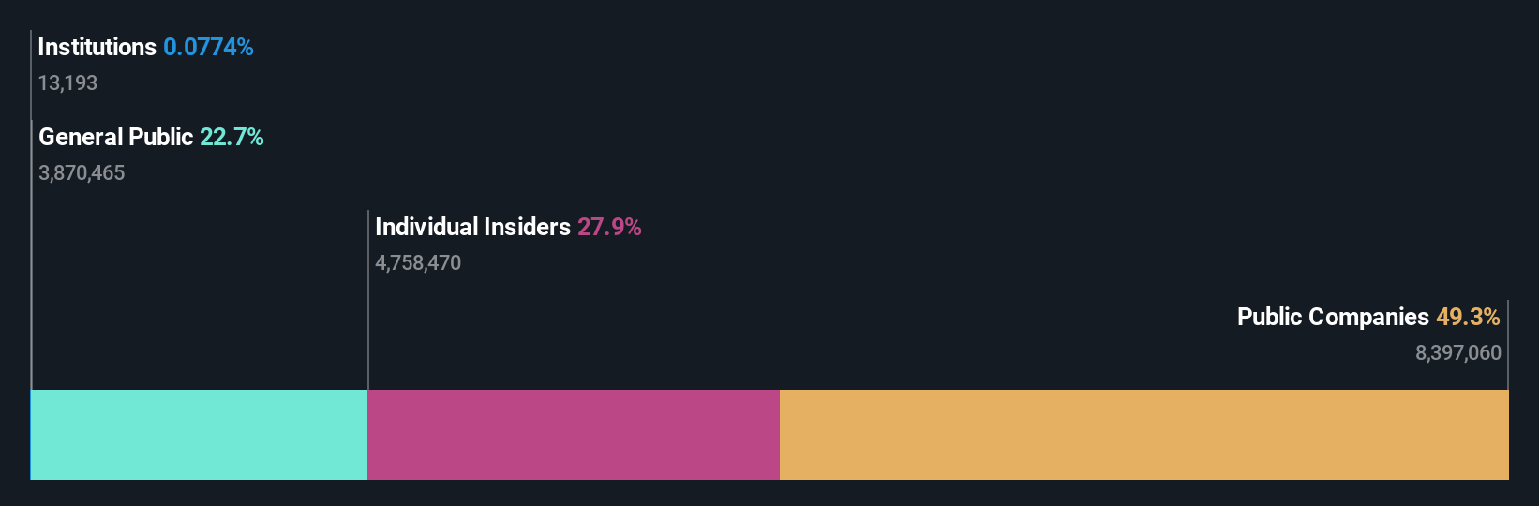Image resolution: width=1539 pixels, height=506 pixels.
Task: Click the orange Public Companies bar segment
Action: tap(1144, 435)
